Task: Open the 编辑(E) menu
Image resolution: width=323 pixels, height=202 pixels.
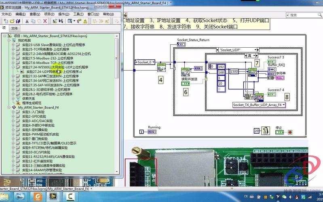Action: [20, 14]
